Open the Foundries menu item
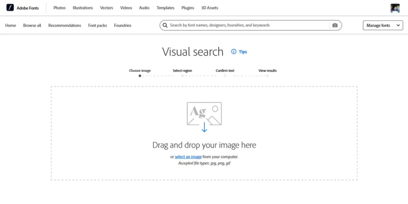Screen dimensions: 408x204 pos(122,25)
